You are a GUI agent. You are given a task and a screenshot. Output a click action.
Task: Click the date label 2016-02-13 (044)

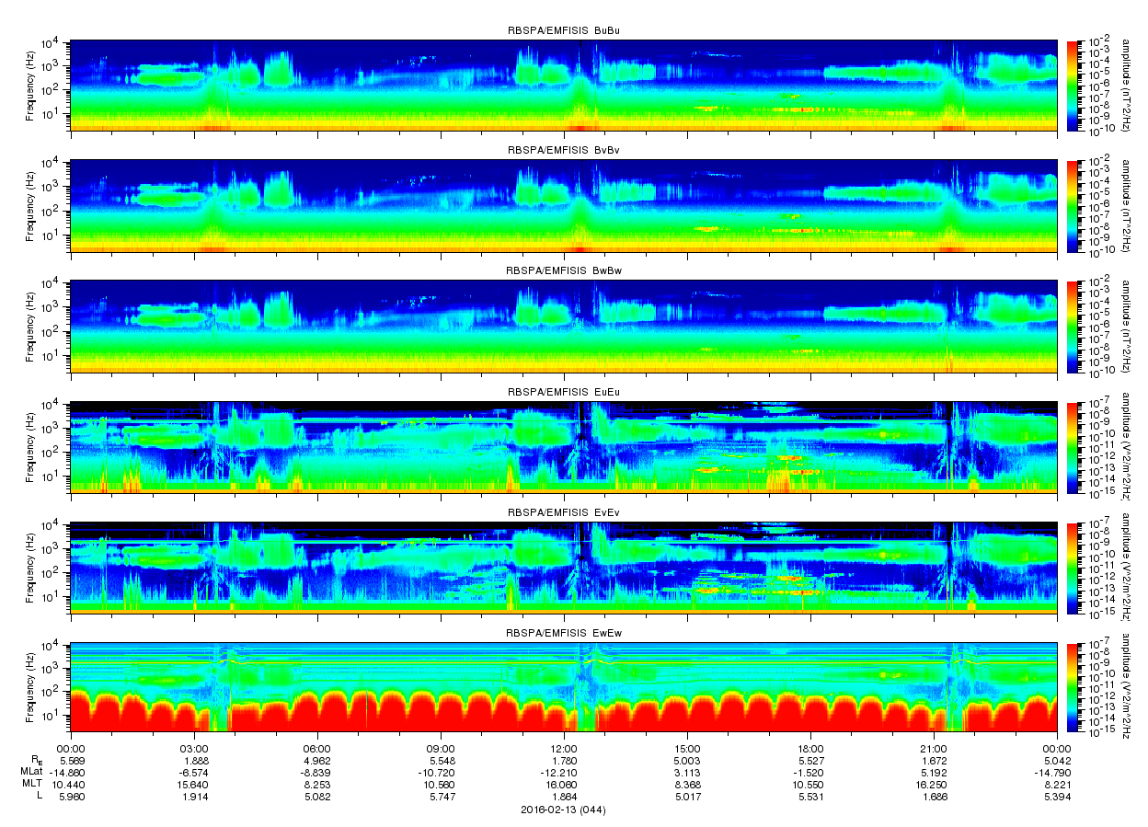pyautogui.click(x=564, y=810)
